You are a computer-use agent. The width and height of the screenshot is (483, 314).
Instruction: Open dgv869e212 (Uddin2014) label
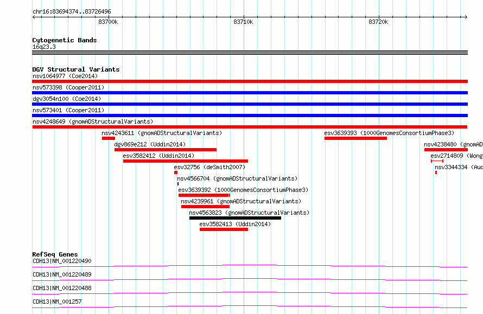[150, 144]
